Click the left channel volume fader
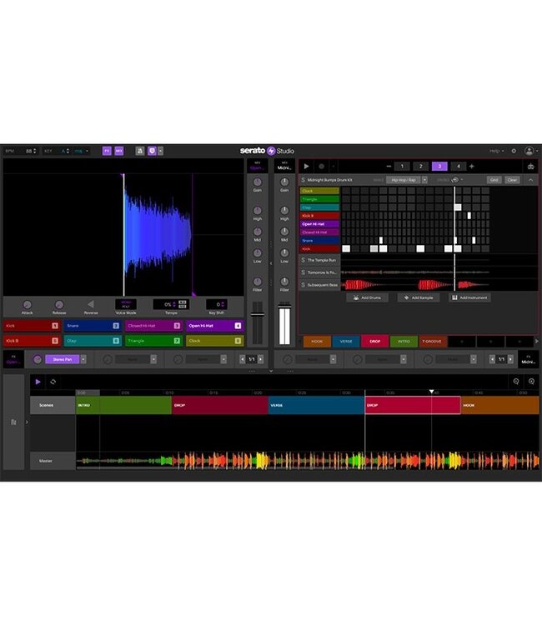Viewport: 542px width, 625px height. pyautogui.click(x=258, y=314)
